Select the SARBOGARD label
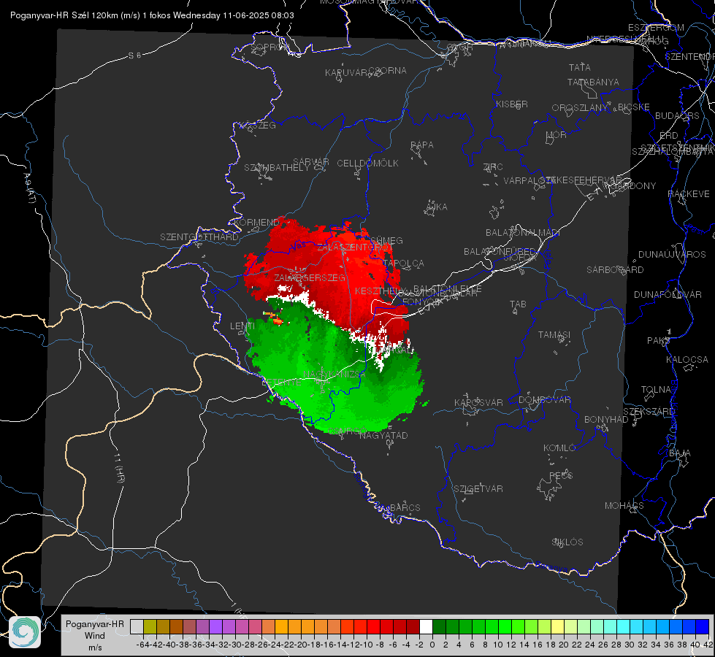The image size is (715, 657). [x=615, y=270]
